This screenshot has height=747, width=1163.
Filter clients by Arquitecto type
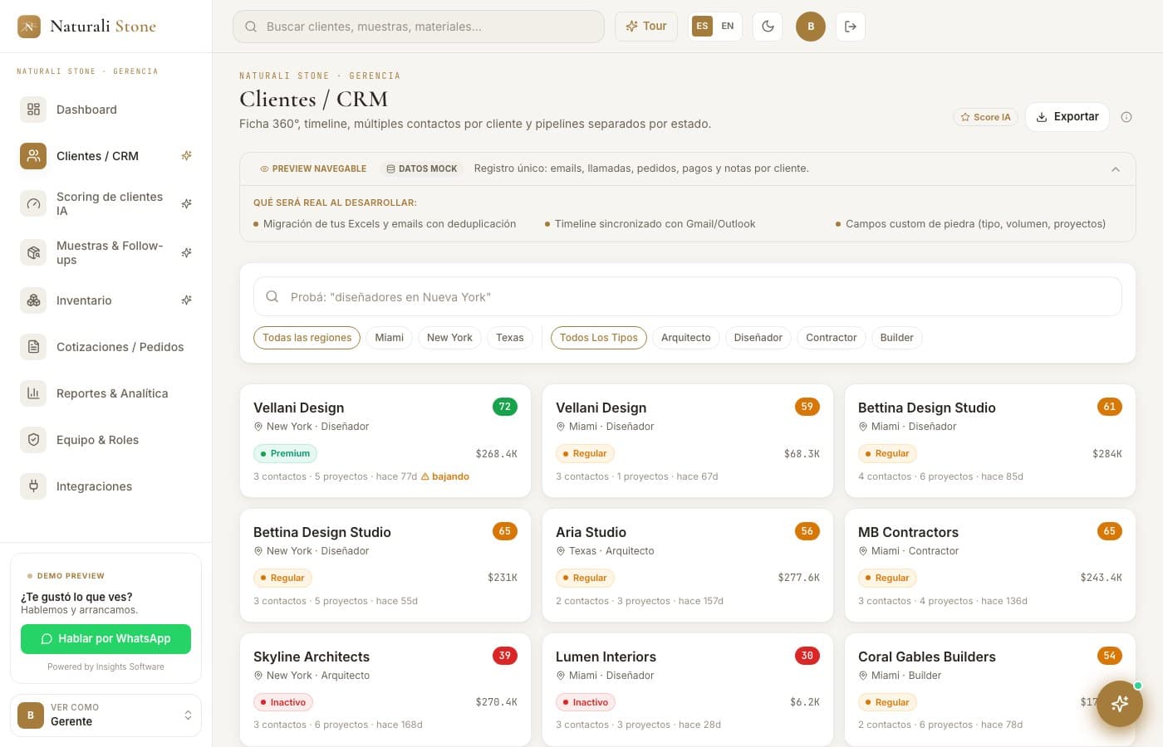click(x=686, y=338)
